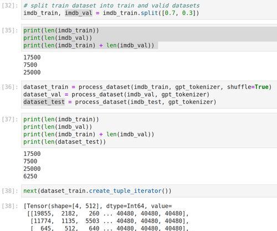Select cell 35 execution prompt
The image size is (277, 231).
[9, 30]
